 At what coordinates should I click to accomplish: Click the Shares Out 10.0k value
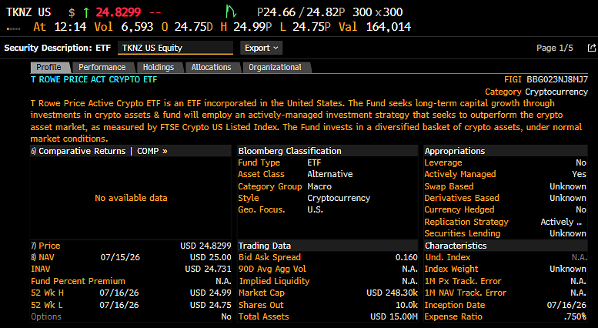click(x=406, y=305)
